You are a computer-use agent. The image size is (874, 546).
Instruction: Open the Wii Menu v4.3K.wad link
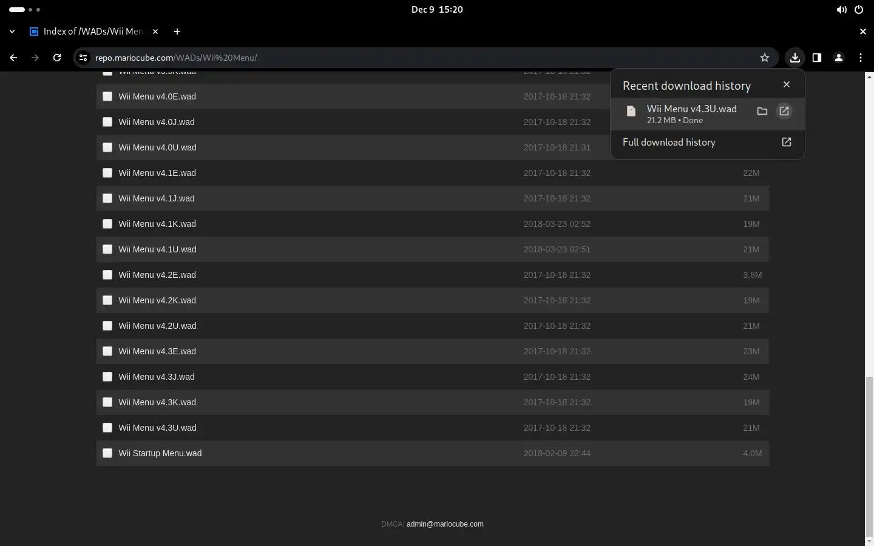point(157,402)
